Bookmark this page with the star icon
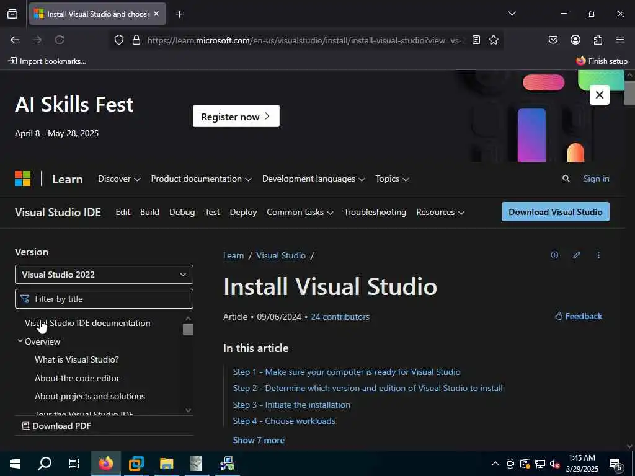 click(493, 40)
